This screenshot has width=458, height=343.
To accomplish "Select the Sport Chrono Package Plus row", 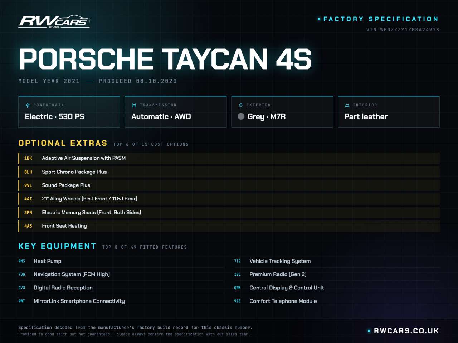I will pos(229,171).
